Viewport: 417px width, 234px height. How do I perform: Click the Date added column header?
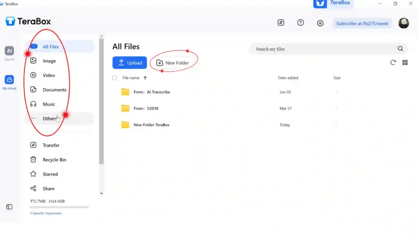tap(288, 78)
